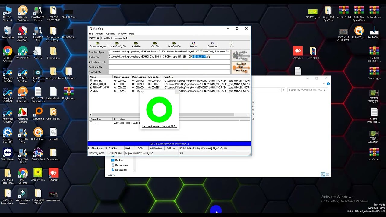Open the Actions menu

point(100,34)
